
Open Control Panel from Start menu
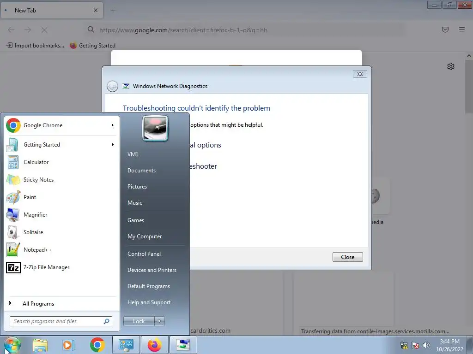(x=144, y=254)
